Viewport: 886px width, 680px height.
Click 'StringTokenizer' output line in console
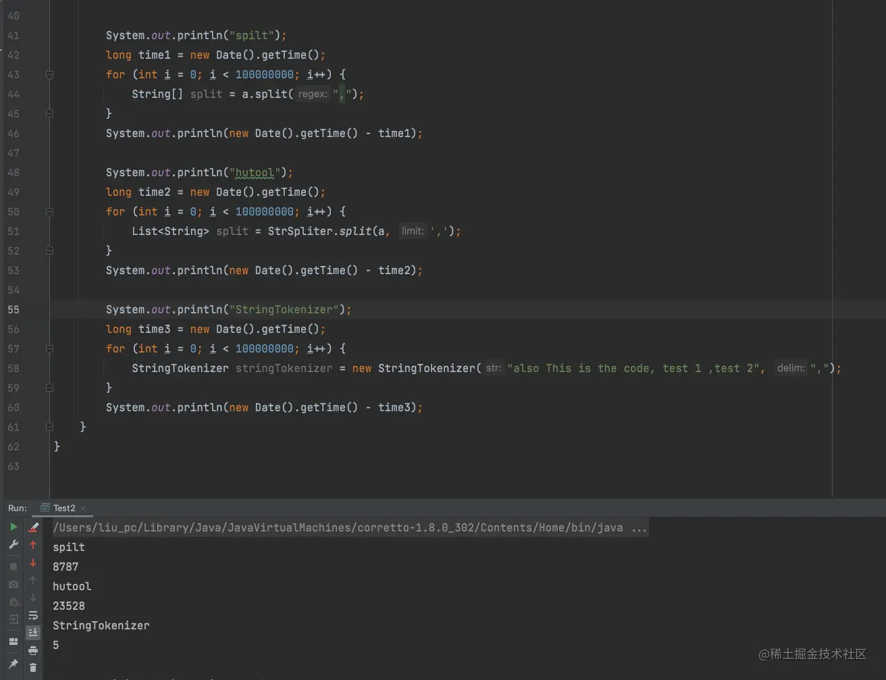click(101, 625)
